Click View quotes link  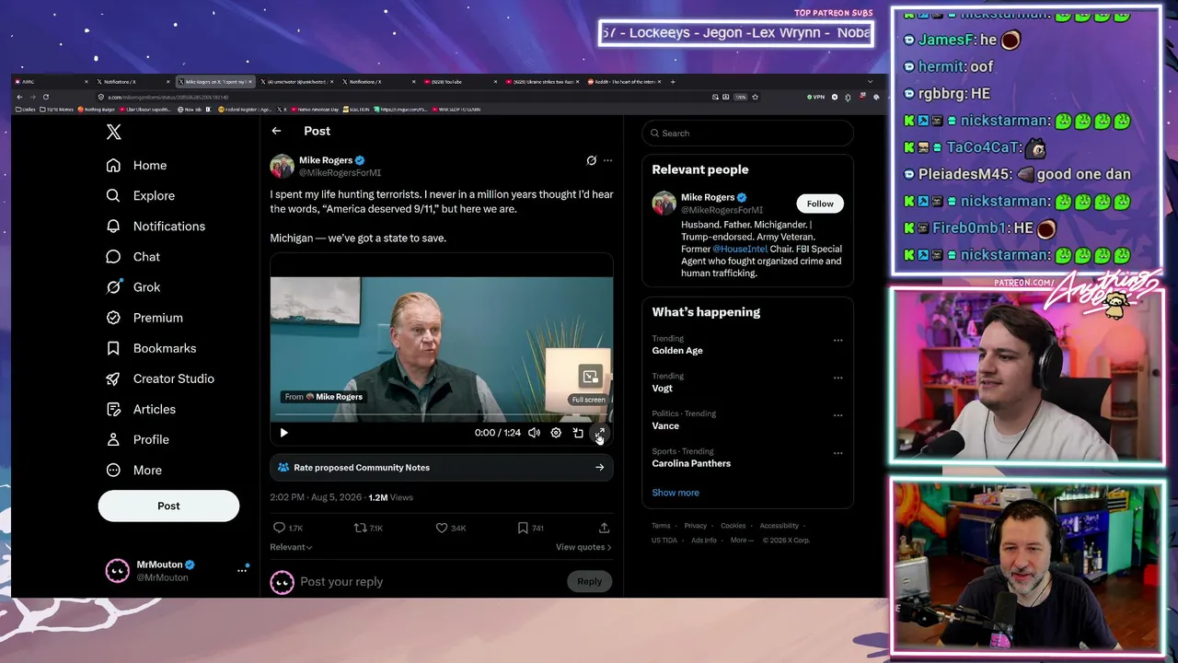(x=583, y=547)
